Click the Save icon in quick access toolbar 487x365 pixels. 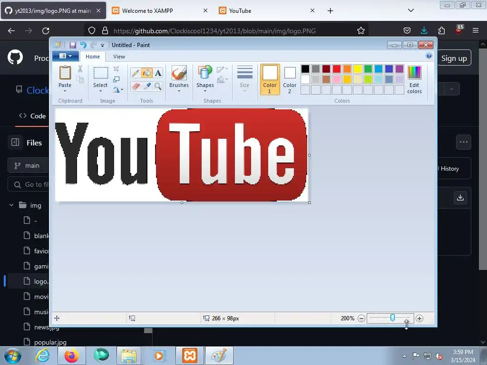(x=73, y=45)
